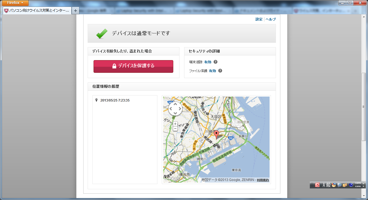
Task: Select the McAfee antivirus page tab
Action: click(37, 10)
